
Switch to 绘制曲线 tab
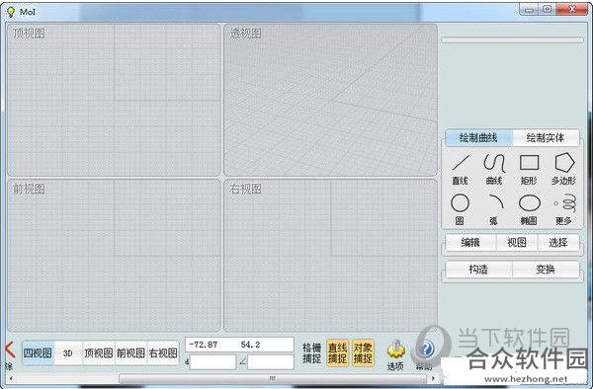click(478, 138)
